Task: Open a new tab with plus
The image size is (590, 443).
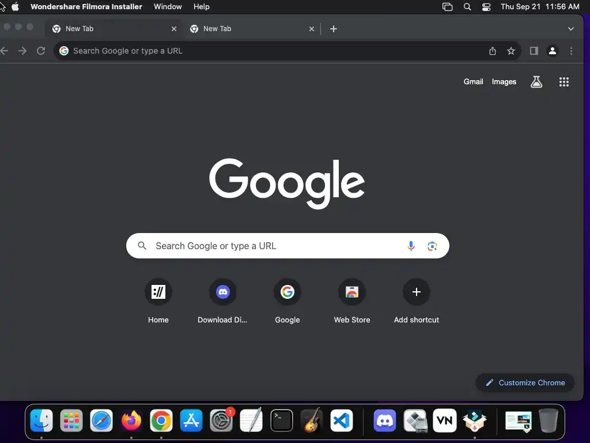Action: pyautogui.click(x=334, y=29)
